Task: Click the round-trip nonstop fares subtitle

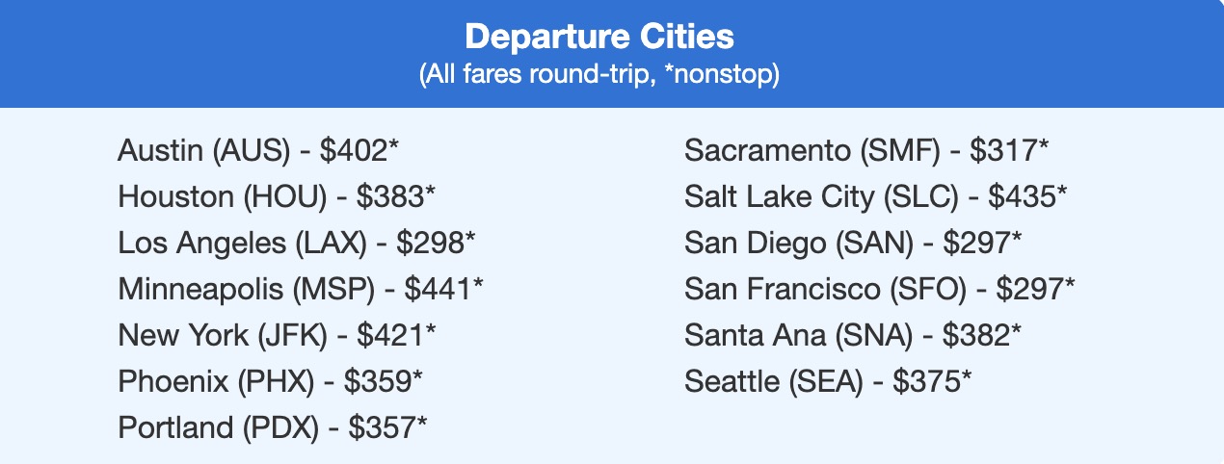Action: point(599,75)
